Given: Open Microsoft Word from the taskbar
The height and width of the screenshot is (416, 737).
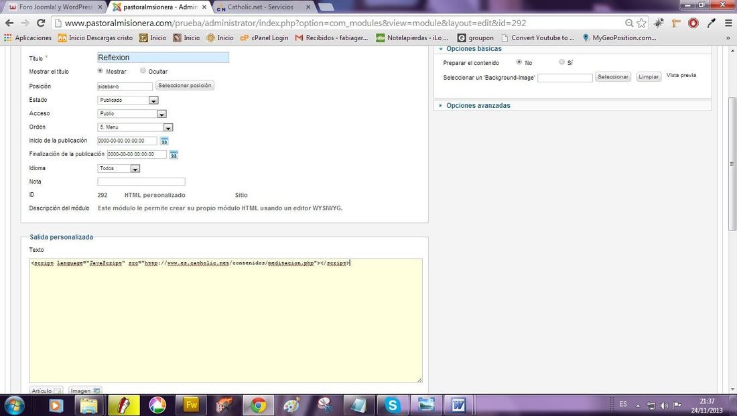Looking at the screenshot, I should 458,405.
